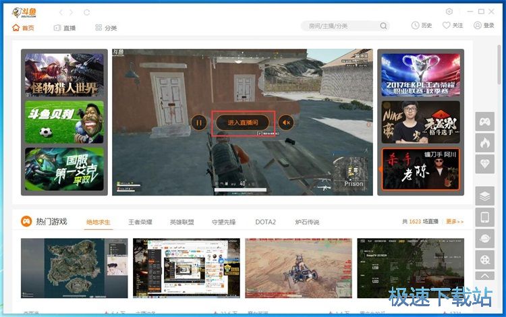Open the 分类 categories tab
The height and width of the screenshot is (317, 506).
(x=106, y=28)
